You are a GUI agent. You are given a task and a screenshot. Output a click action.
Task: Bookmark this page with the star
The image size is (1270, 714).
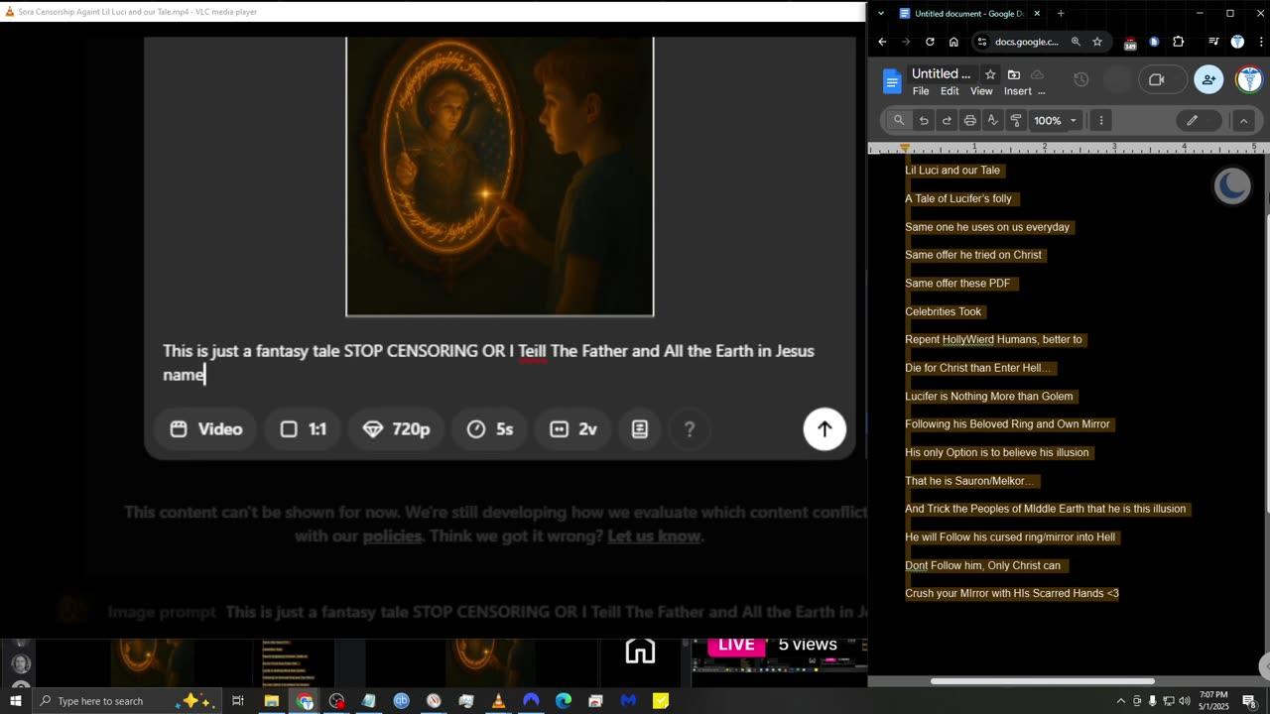[1097, 42]
